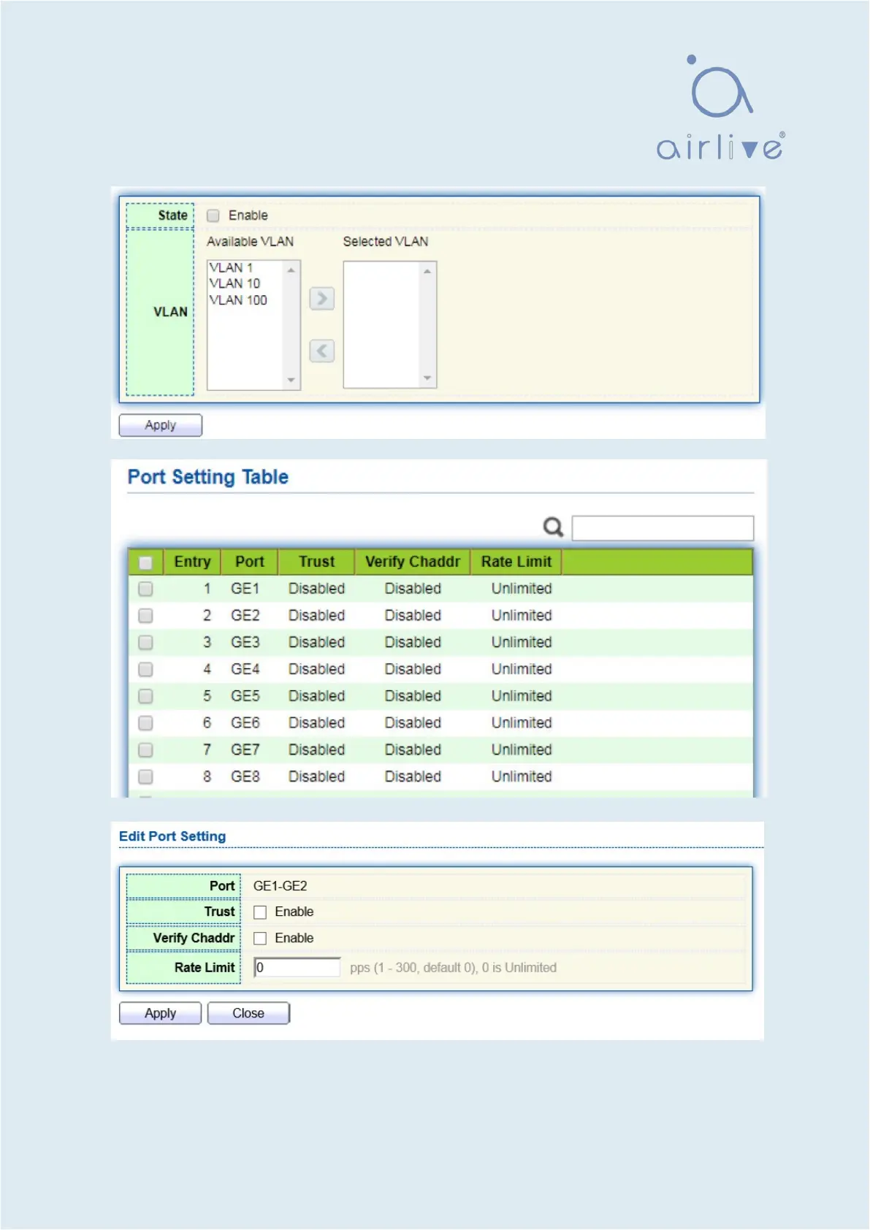Viewport: 870px width, 1230px height.
Task: Tick the Trust Enable checkbox
Action: coord(260,912)
